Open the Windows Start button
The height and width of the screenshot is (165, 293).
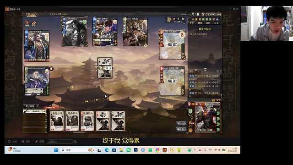[56, 150]
